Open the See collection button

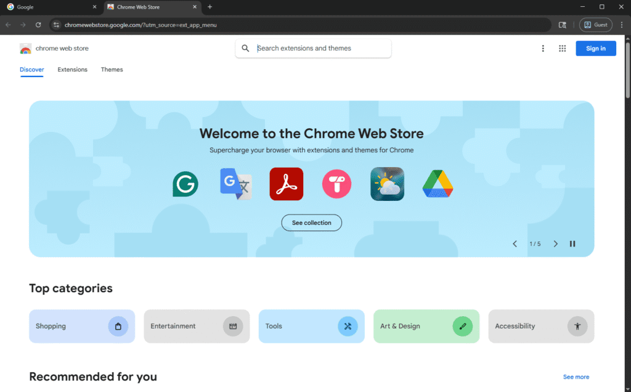pyautogui.click(x=311, y=223)
